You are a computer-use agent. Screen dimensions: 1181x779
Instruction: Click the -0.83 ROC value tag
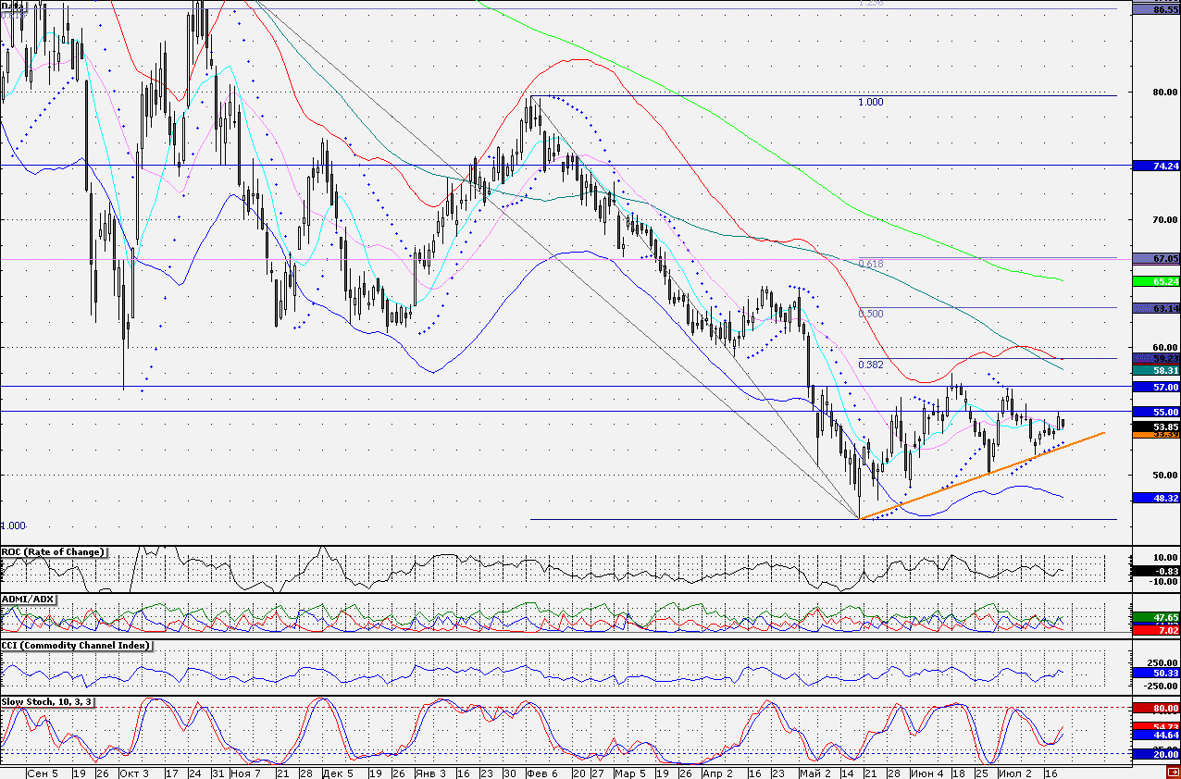click(1157, 571)
